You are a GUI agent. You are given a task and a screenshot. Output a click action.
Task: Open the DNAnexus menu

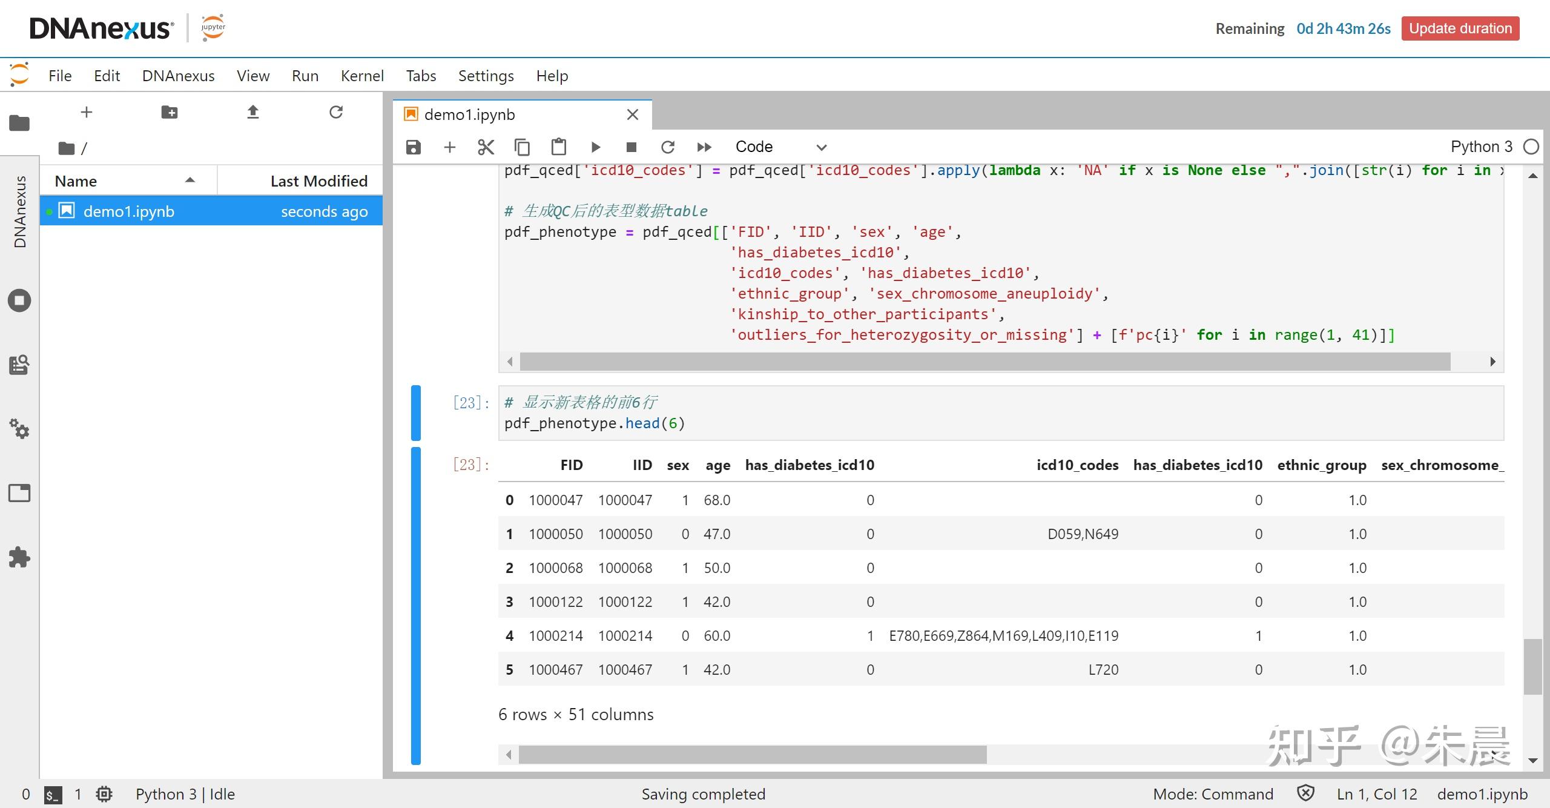click(x=178, y=76)
